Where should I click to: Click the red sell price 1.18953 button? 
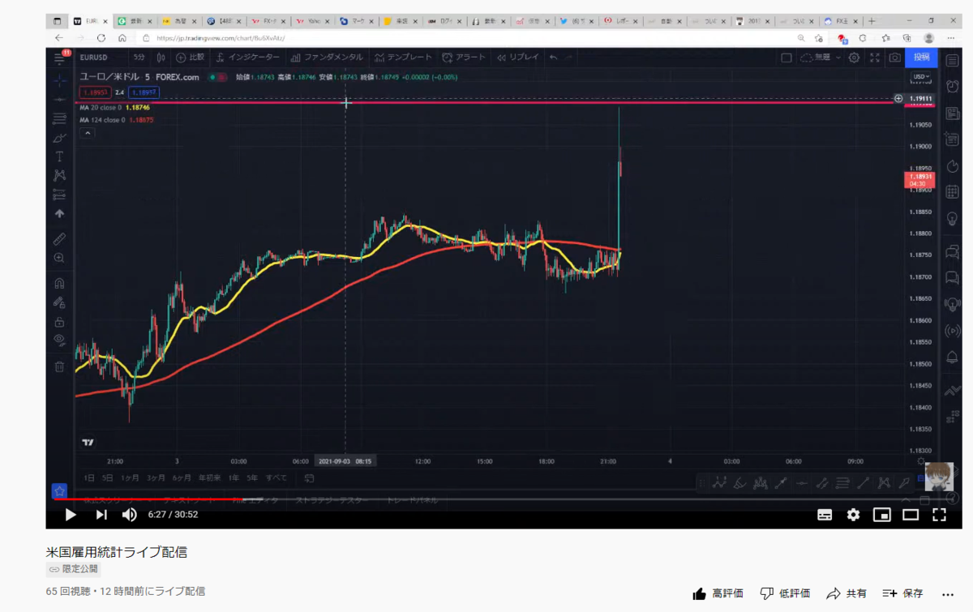(95, 92)
